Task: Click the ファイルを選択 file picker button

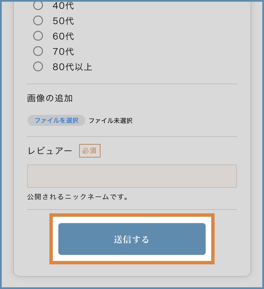Action: pyautogui.click(x=56, y=120)
